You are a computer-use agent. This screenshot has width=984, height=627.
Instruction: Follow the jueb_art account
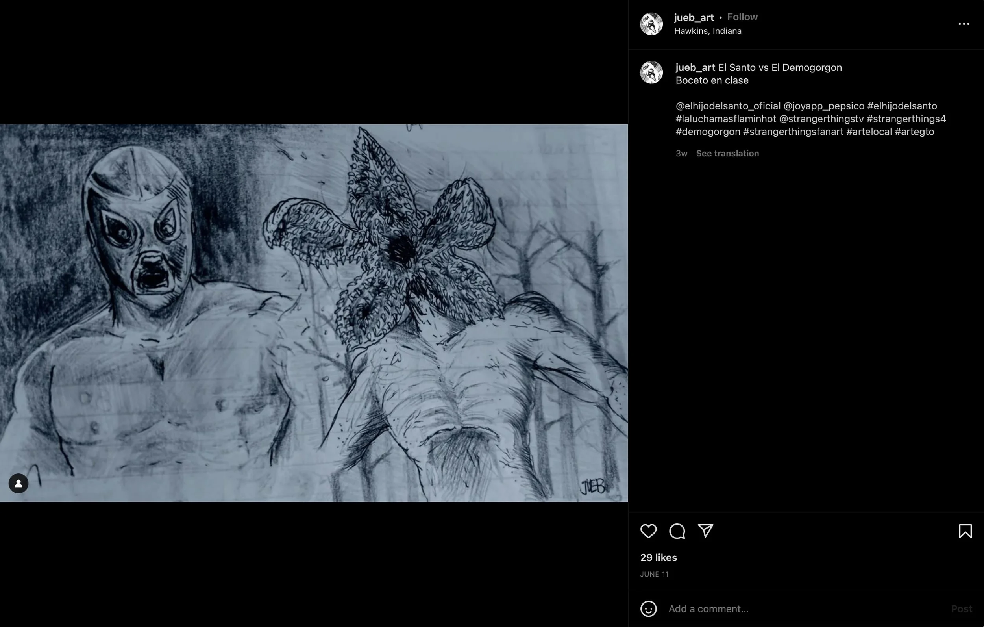(x=742, y=17)
